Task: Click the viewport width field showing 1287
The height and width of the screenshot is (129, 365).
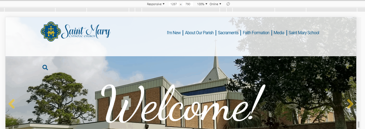Action: tap(173, 4)
